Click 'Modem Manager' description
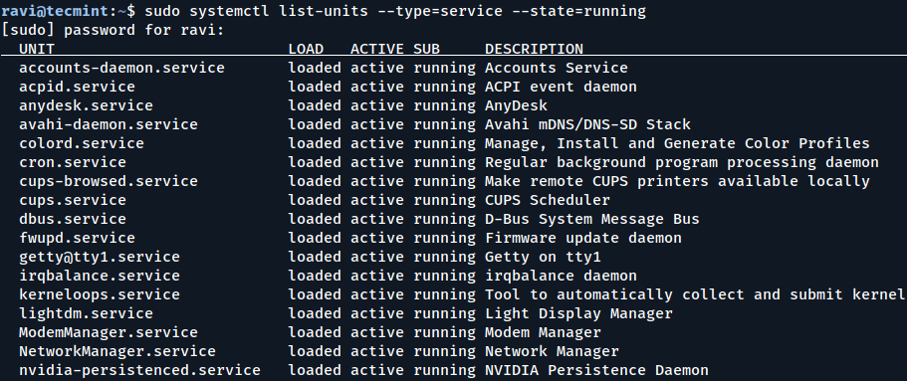The height and width of the screenshot is (381, 907). pyautogui.click(x=544, y=332)
